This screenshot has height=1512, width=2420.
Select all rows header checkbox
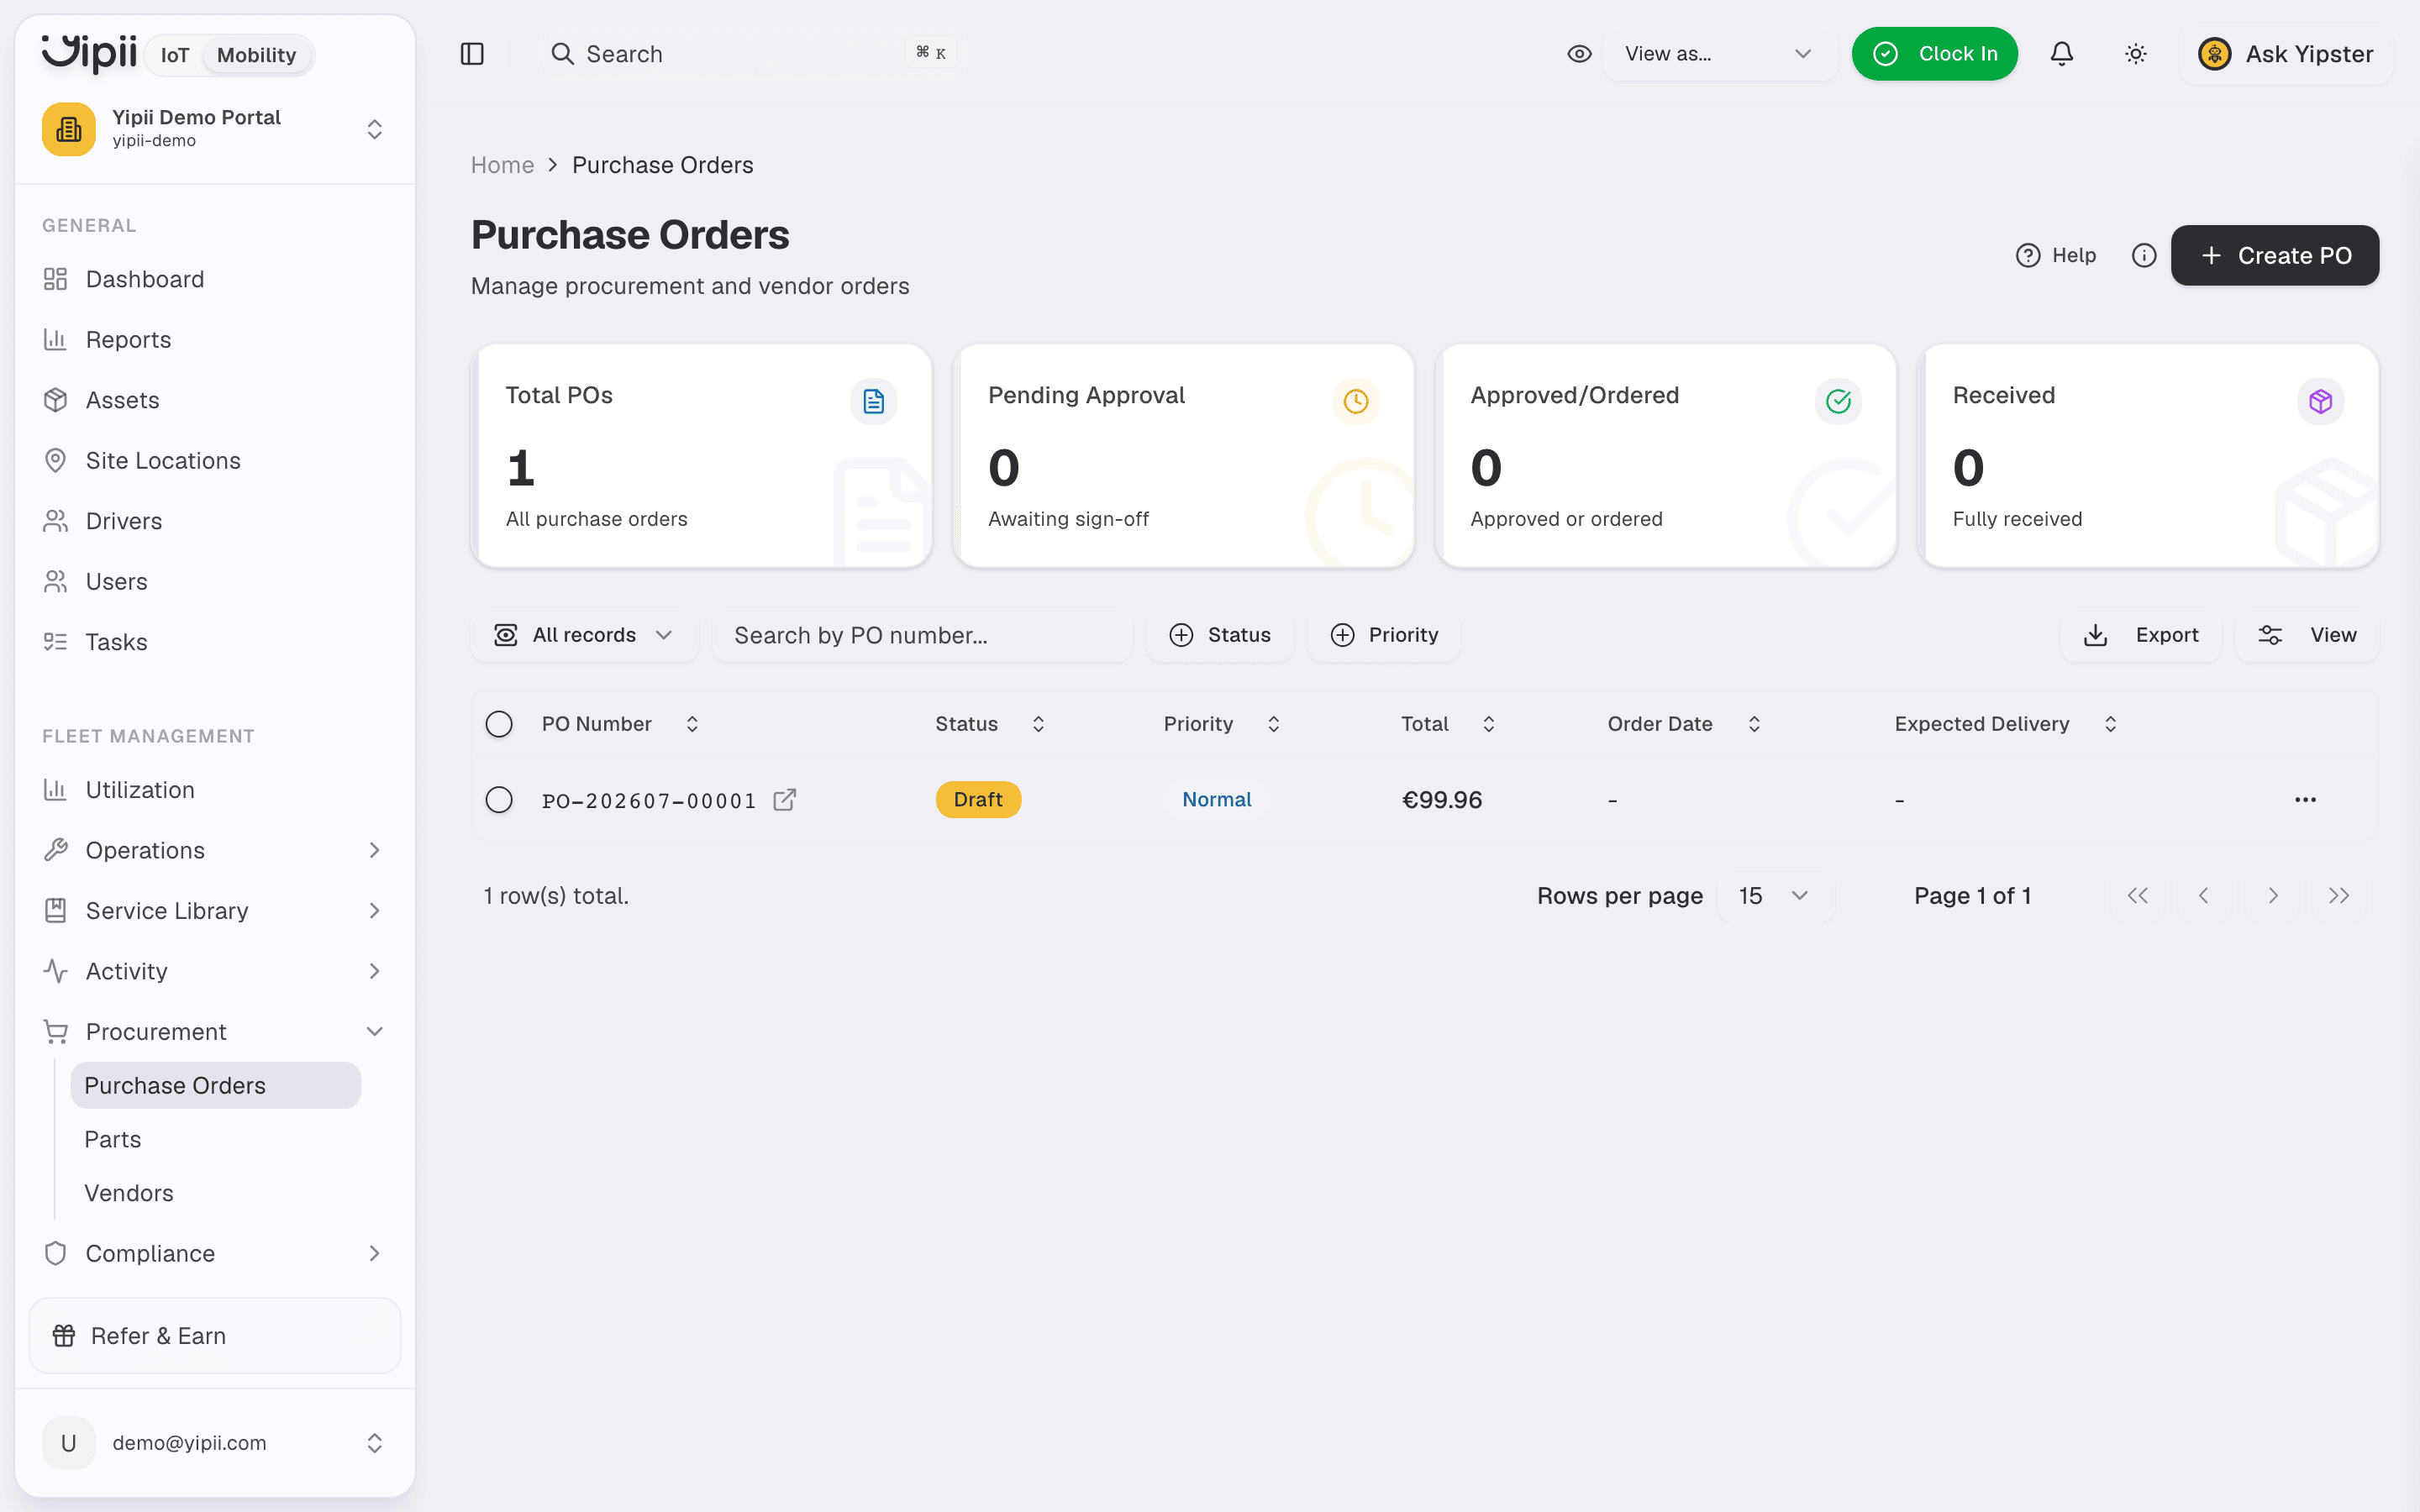tap(499, 724)
